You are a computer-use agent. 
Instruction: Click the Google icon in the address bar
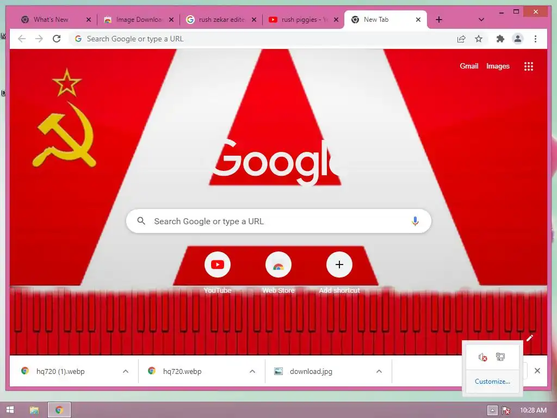[78, 39]
